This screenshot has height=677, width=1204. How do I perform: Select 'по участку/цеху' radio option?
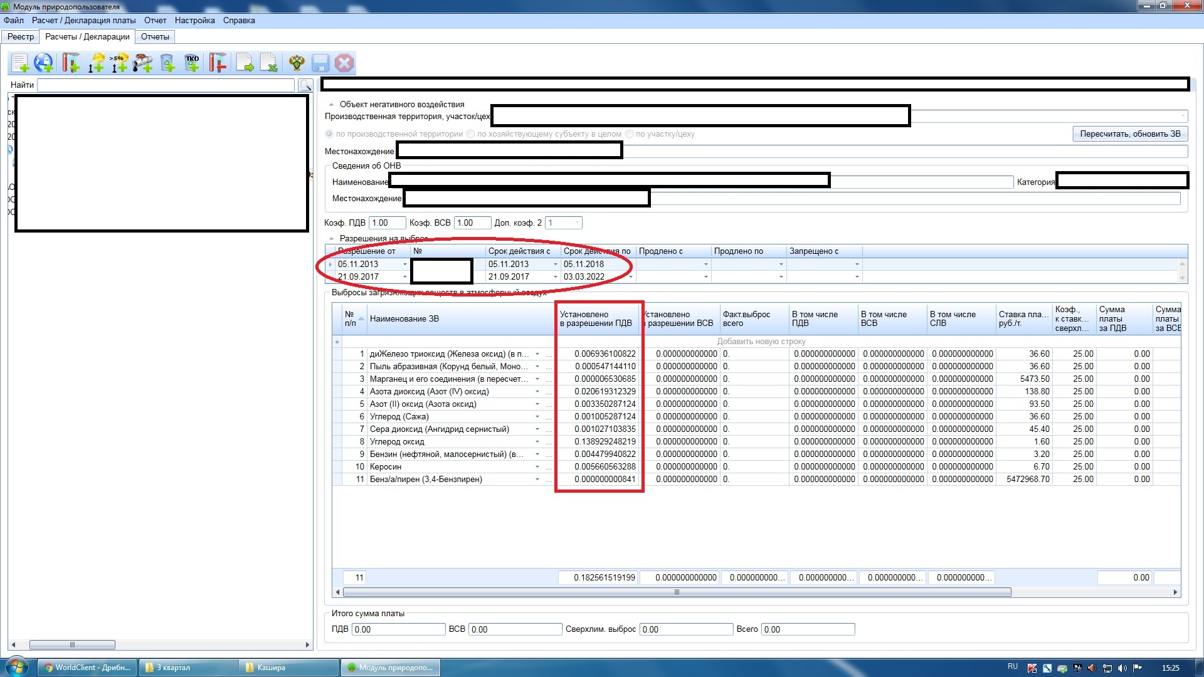(x=629, y=134)
